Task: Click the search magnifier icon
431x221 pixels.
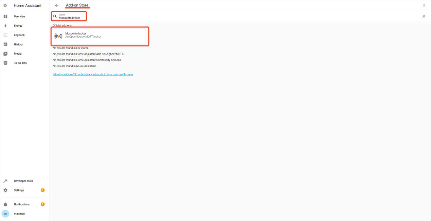Action: coord(55,16)
